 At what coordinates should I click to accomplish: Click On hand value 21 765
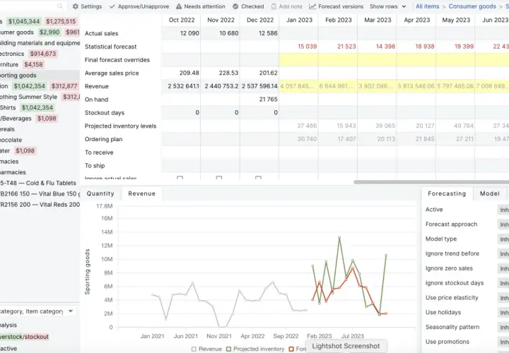268,100
